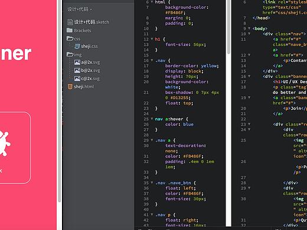Fold the html rule at CSS line 6
307x230 pixels.
click(x=152, y=2)
